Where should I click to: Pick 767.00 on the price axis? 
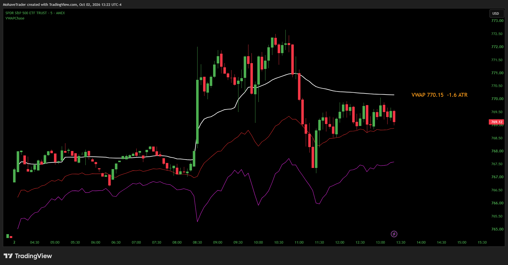pyautogui.click(x=497, y=177)
